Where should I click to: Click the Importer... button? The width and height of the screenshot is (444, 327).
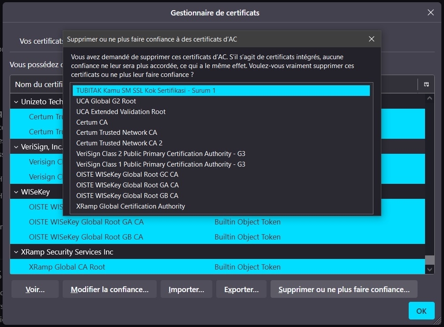tap(186, 289)
